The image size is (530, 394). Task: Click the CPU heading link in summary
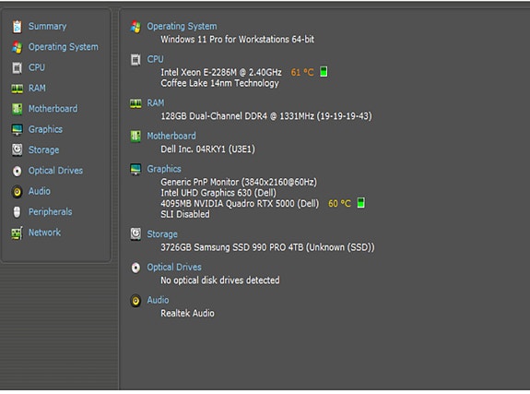click(155, 59)
